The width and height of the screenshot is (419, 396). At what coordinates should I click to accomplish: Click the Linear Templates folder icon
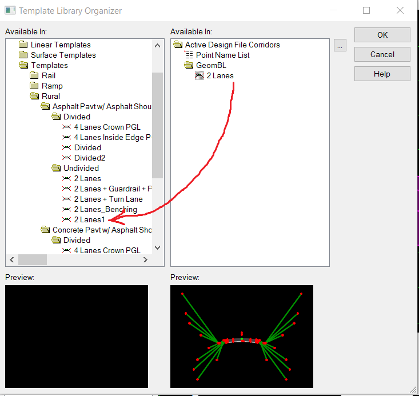pyautogui.click(x=23, y=45)
